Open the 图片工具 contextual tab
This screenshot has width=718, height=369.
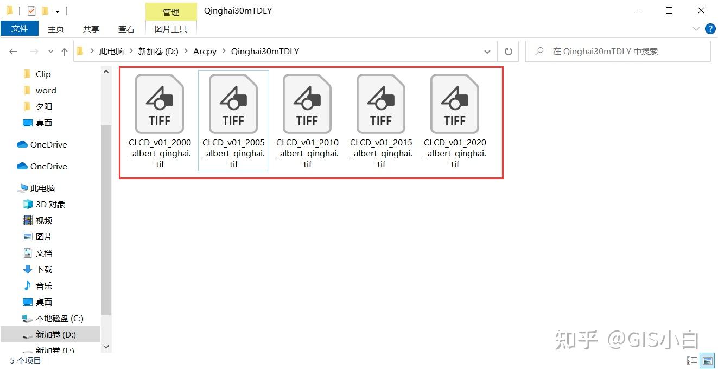tap(171, 29)
